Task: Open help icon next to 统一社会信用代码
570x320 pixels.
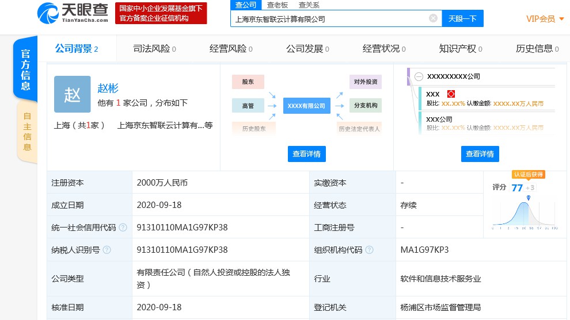Action: [123, 228]
